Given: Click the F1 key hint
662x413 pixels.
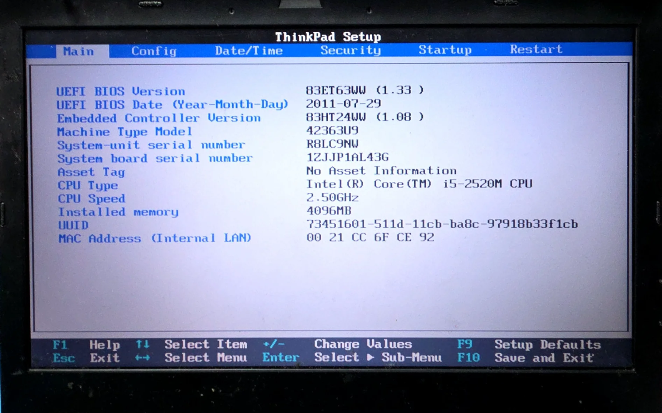Looking at the screenshot, I should pyautogui.click(x=60, y=345).
